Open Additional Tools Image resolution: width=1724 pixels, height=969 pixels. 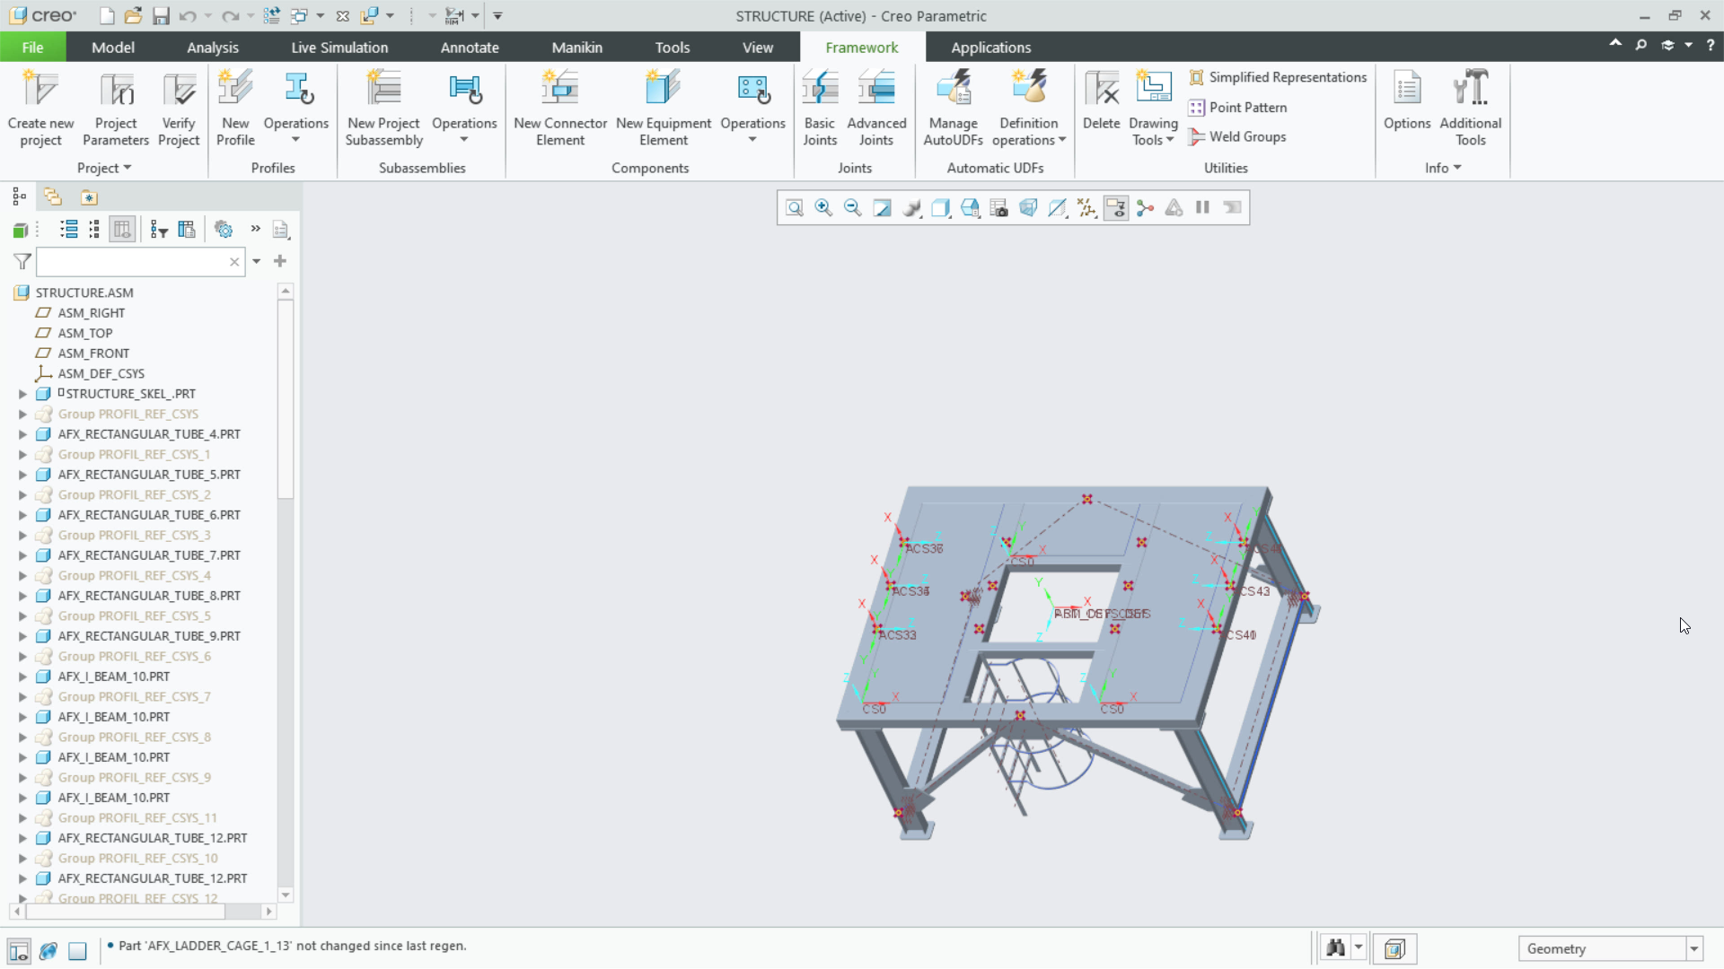click(x=1471, y=109)
